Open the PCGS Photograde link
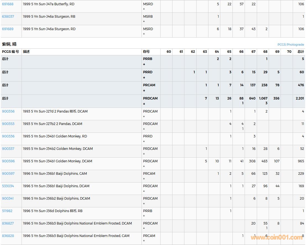Screen dimensions: 306x245 (291, 45)
